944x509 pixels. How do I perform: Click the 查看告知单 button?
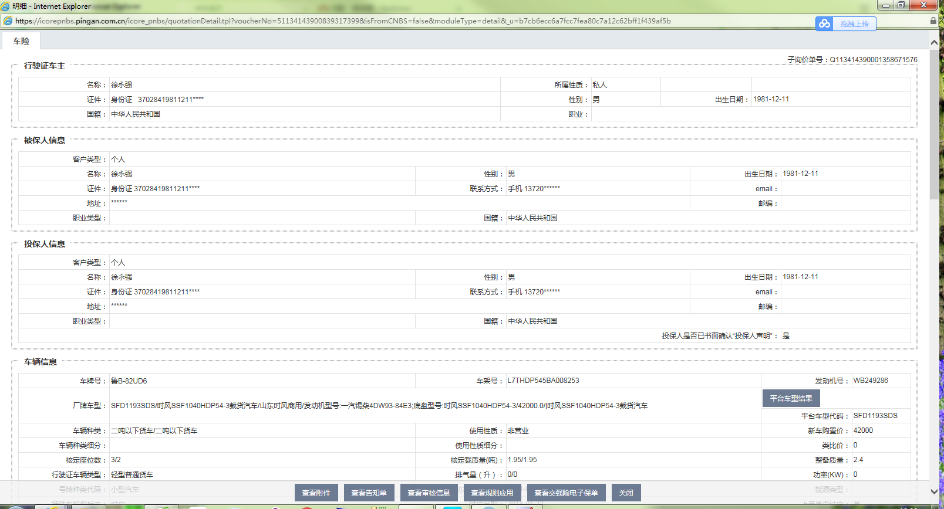pyautogui.click(x=369, y=493)
